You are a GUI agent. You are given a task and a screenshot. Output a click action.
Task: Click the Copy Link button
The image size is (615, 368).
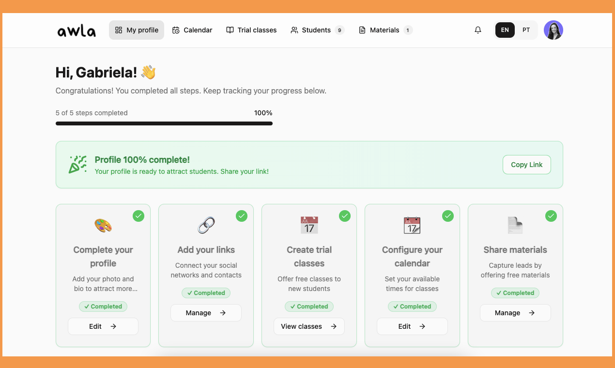click(x=526, y=164)
